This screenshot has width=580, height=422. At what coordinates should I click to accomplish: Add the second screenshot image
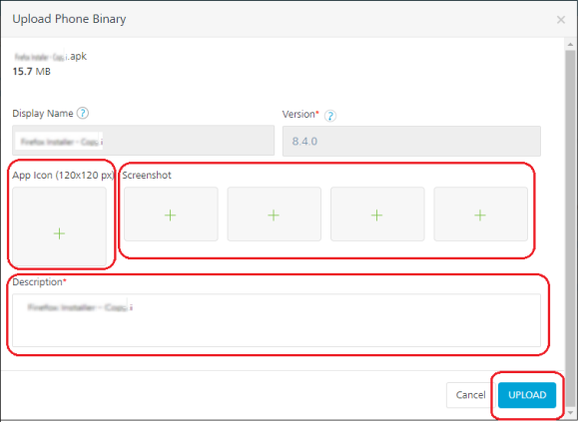tap(275, 214)
